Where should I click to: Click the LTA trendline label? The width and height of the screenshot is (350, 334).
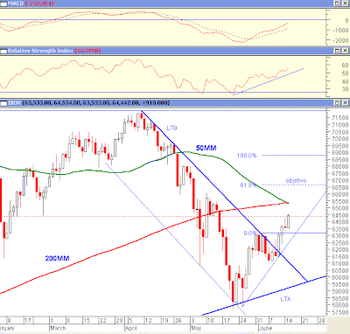285,299
